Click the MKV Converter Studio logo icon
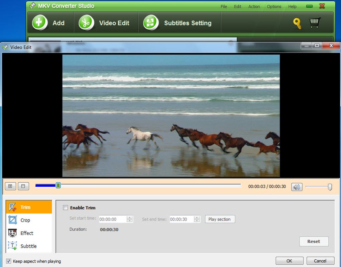This screenshot has width=341, height=267. pyautogui.click(x=32, y=5)
